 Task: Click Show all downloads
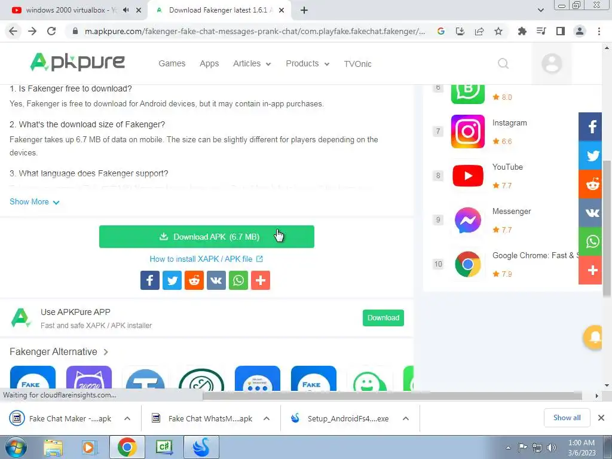(567, 418)
